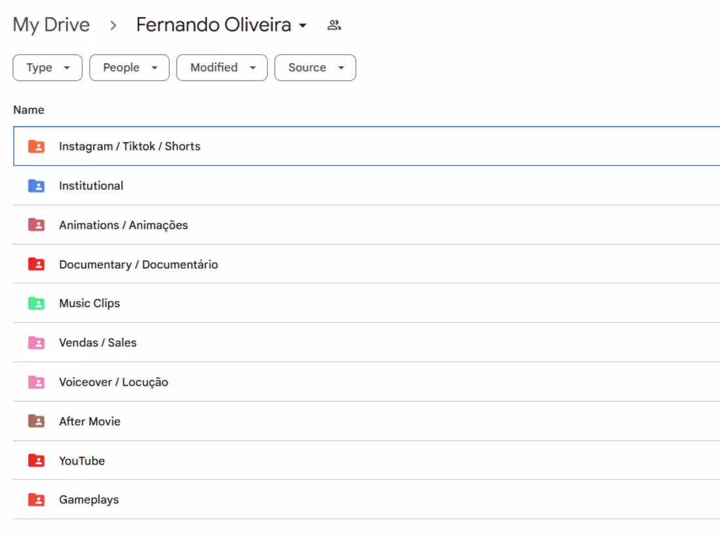Click the red Gameplays folder icon
This screenshot has width=720, height=540.
point(36,499)
